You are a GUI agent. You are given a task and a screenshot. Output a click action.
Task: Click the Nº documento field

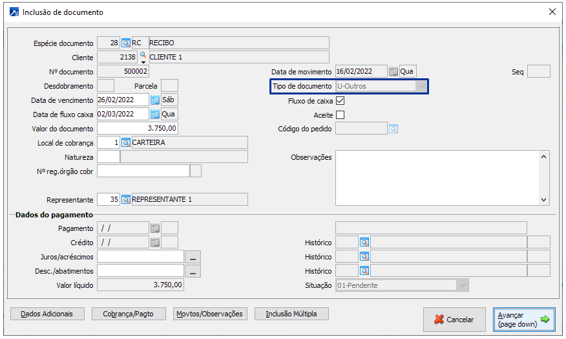click(123, 71)
